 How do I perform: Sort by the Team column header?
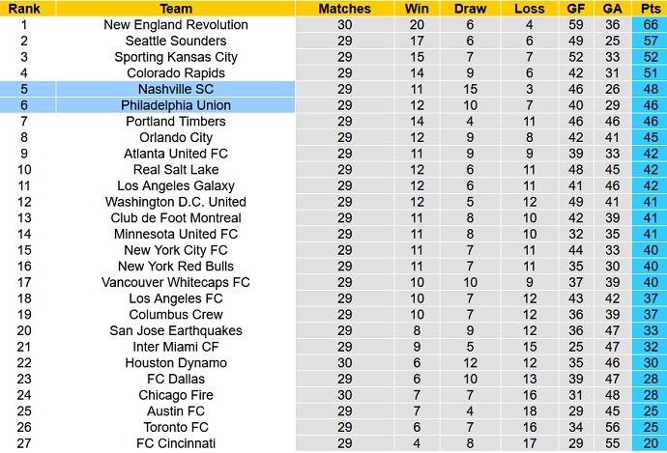176,8
